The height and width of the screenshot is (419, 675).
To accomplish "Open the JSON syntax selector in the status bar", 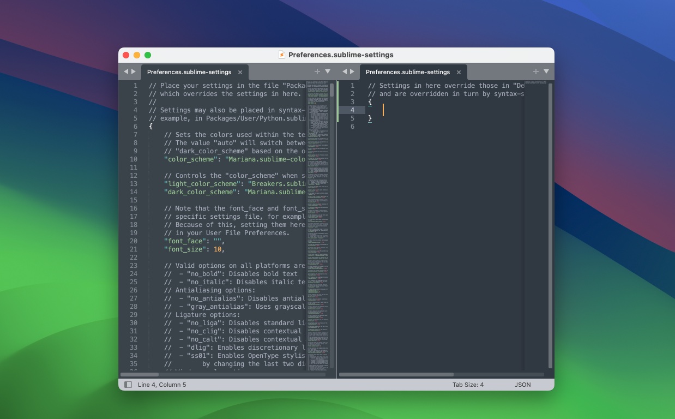I will 522,385.
